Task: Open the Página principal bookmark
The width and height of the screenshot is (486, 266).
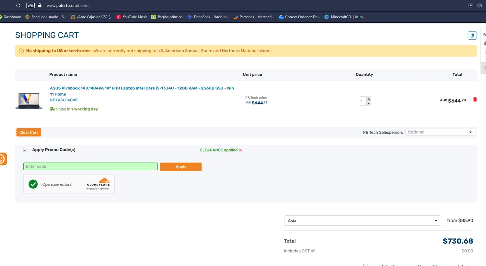Action: (167, 17)
